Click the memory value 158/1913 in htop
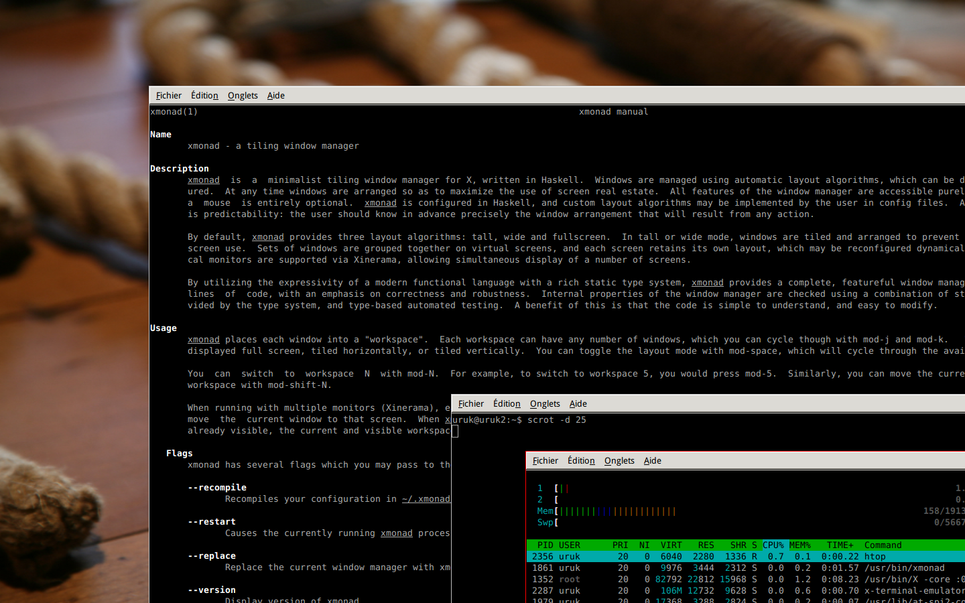Viewport: 965px width, 603px height. point(944,511)
